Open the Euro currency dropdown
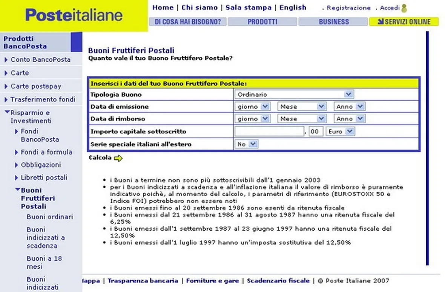The width and height of the screenshot is (445, 292). 340,131
